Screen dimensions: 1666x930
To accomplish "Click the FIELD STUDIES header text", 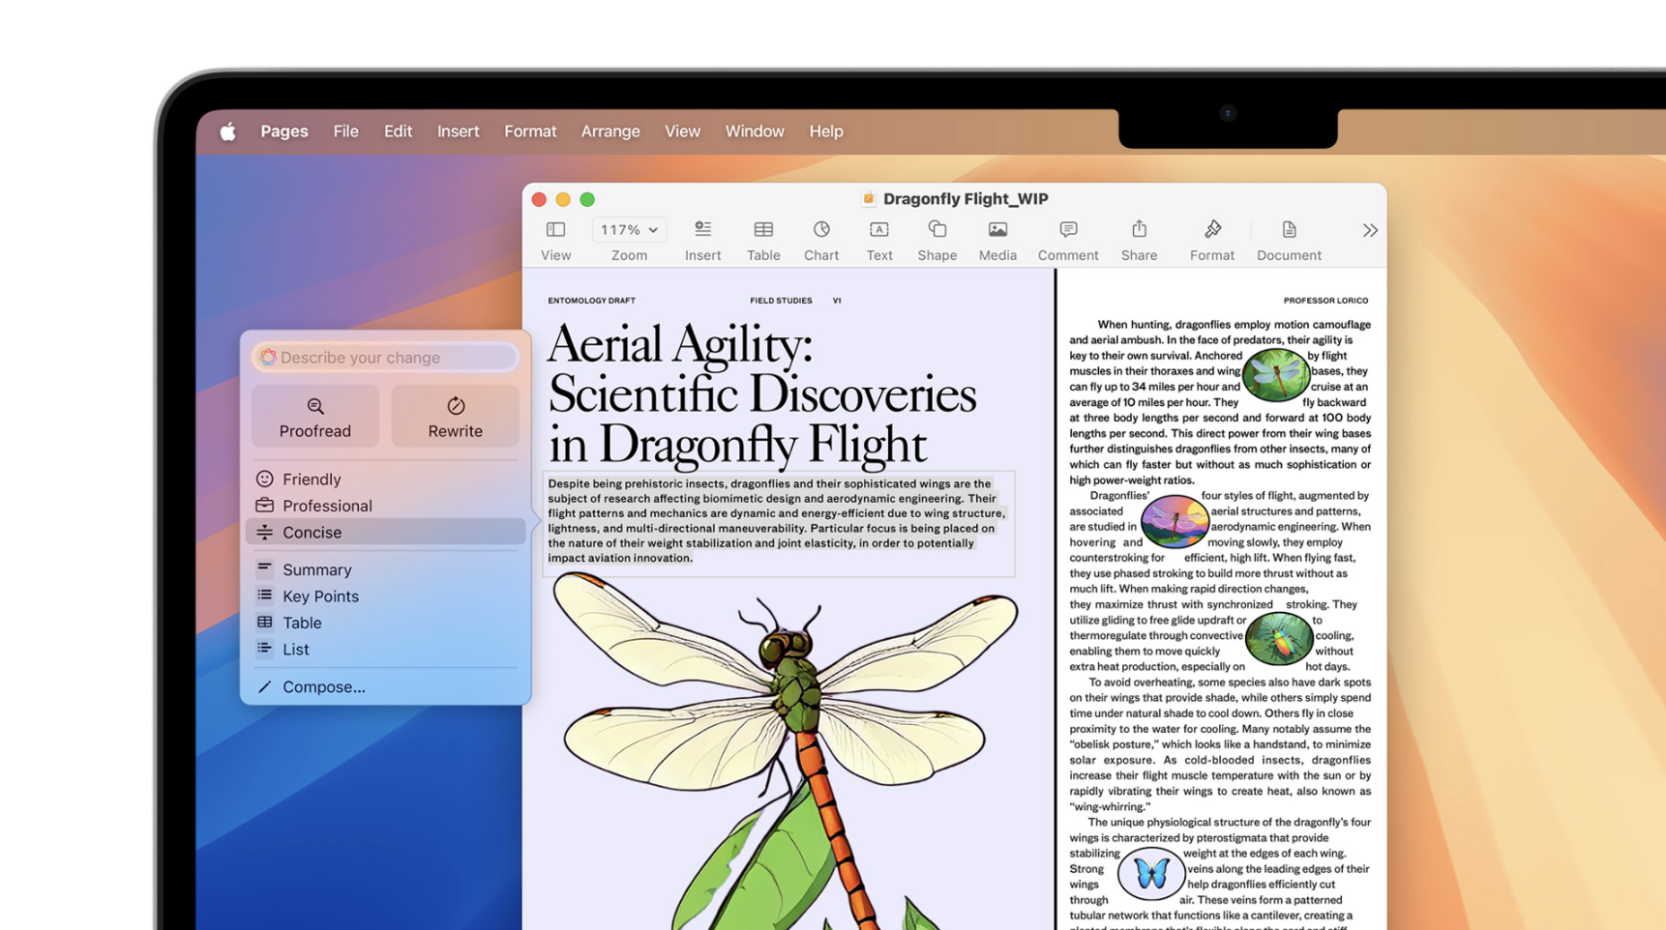I will (x=781, y=301).
